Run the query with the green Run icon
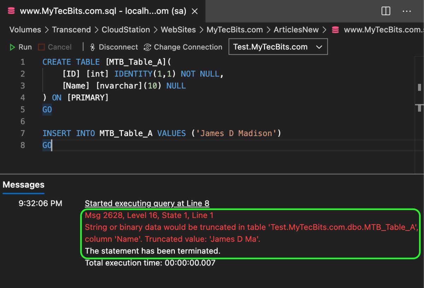424x288 pixels. point(12,47)
